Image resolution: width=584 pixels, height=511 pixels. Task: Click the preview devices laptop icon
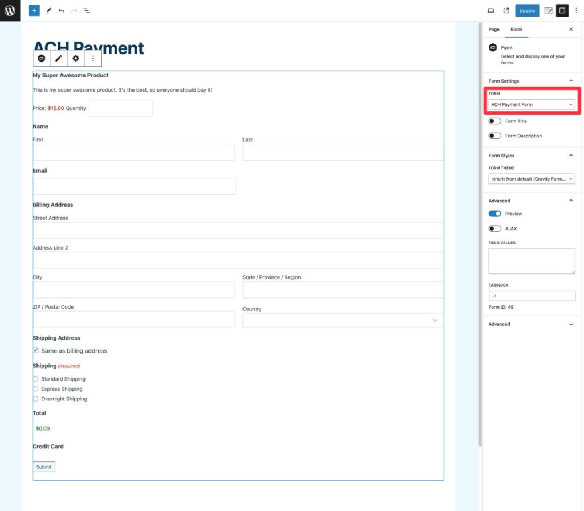pyautogui.click(x=491, y=10)
